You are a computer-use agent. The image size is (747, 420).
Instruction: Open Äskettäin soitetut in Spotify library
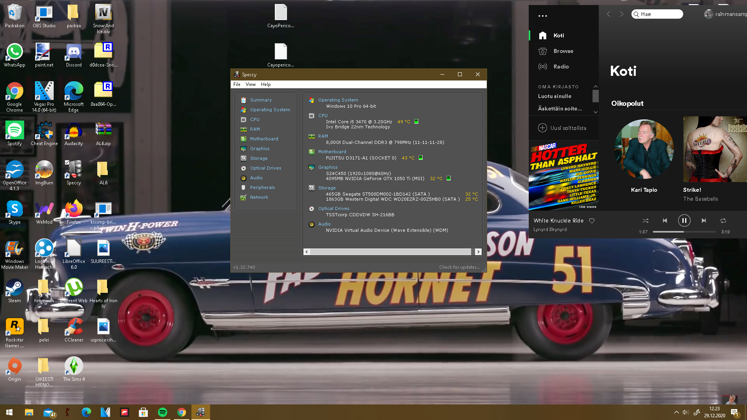coord(560,108)
